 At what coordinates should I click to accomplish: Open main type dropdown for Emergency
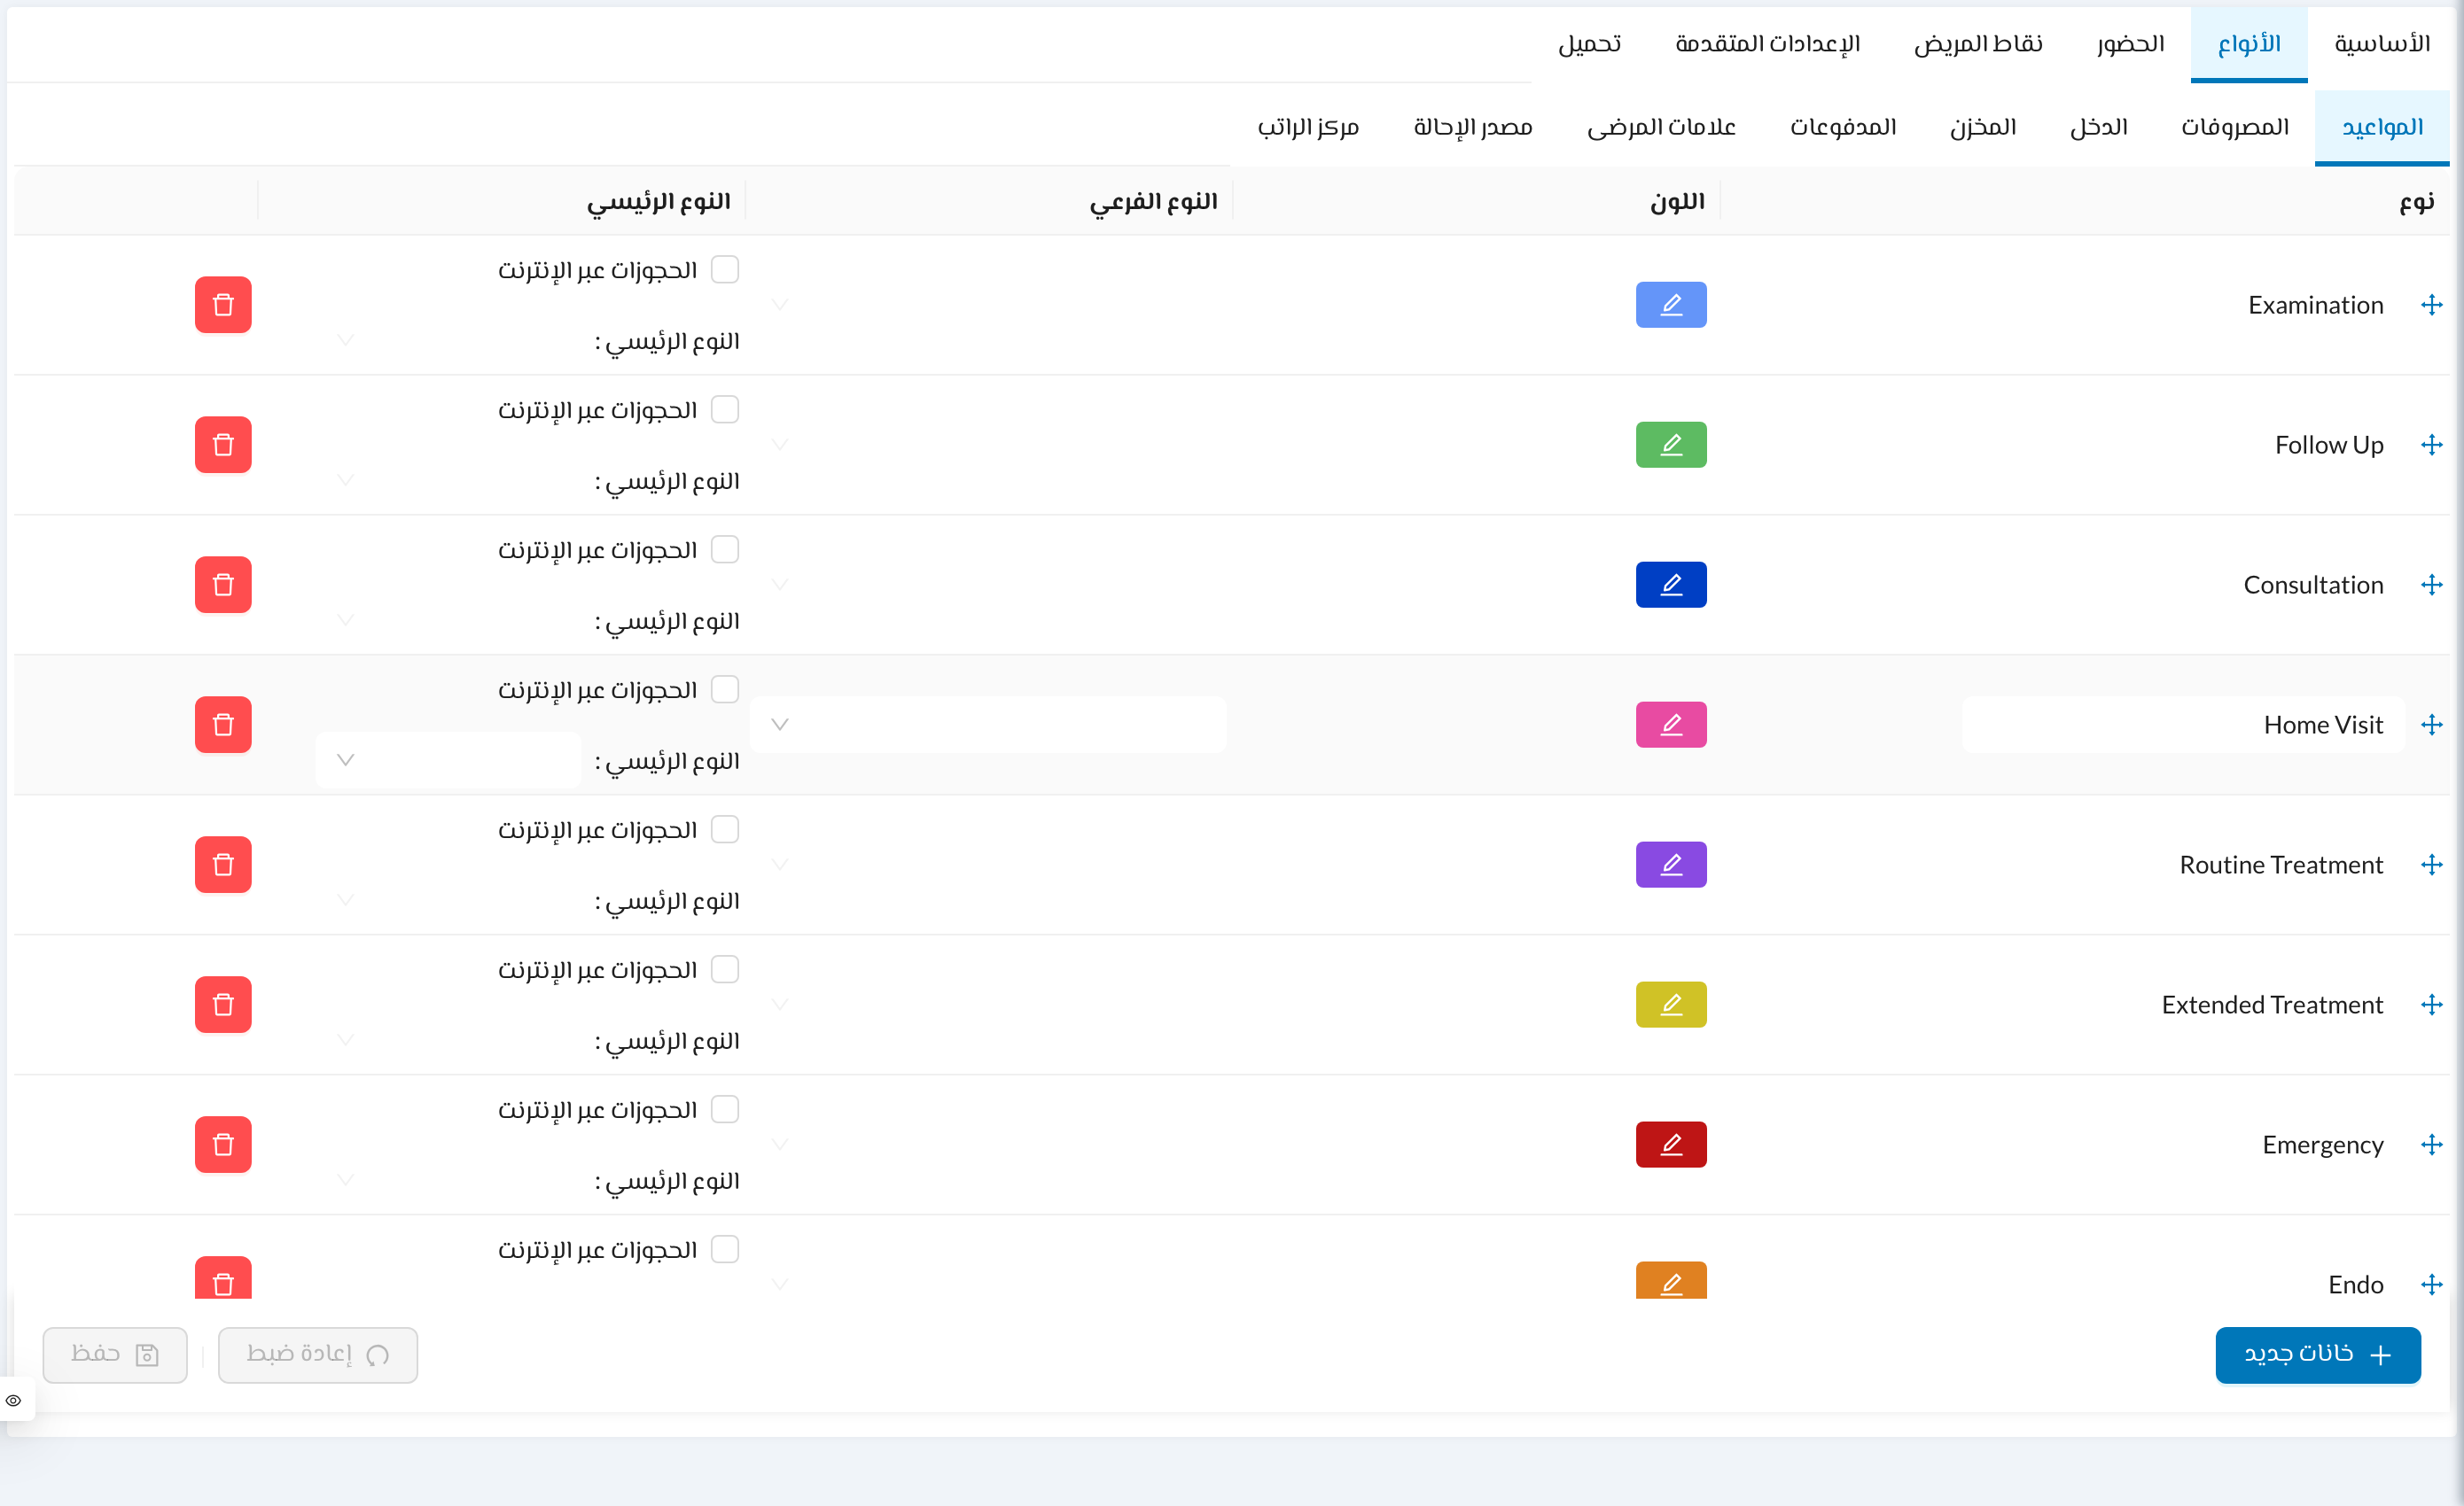point(448,1179)
